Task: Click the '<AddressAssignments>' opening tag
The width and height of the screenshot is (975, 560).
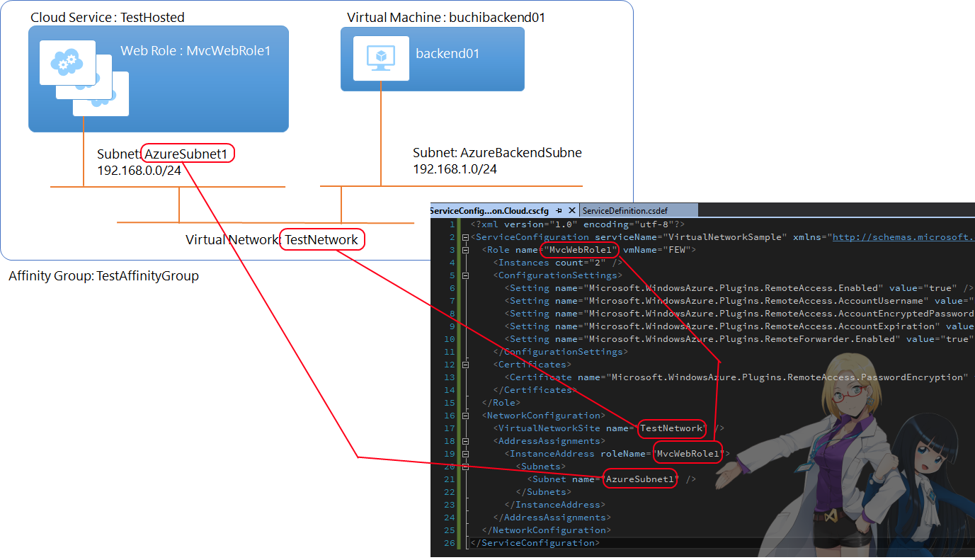Action: tap(549, 441)
